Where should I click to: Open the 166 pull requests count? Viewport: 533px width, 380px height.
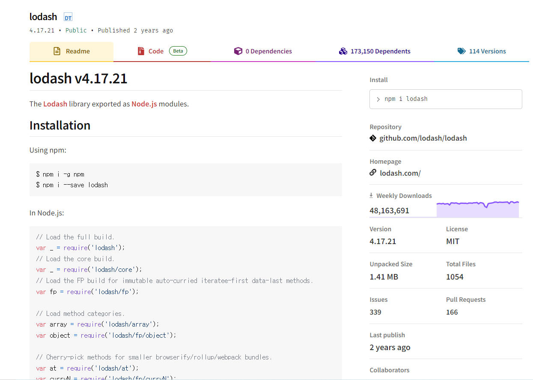(452, 312)
